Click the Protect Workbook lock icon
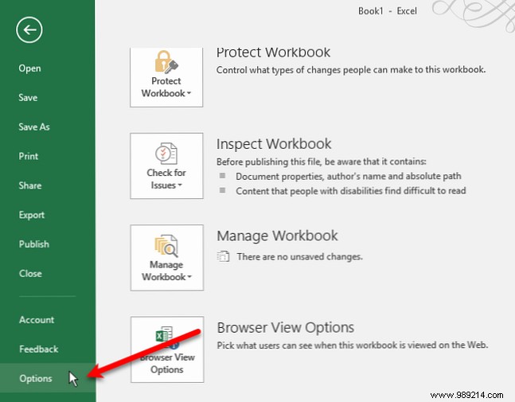The image size is (515, 402). (166, 61)
